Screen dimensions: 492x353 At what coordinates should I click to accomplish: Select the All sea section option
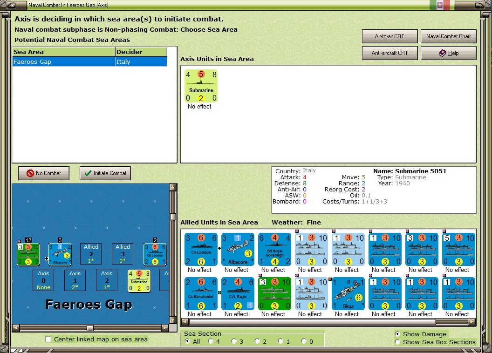tap(188, 341)
